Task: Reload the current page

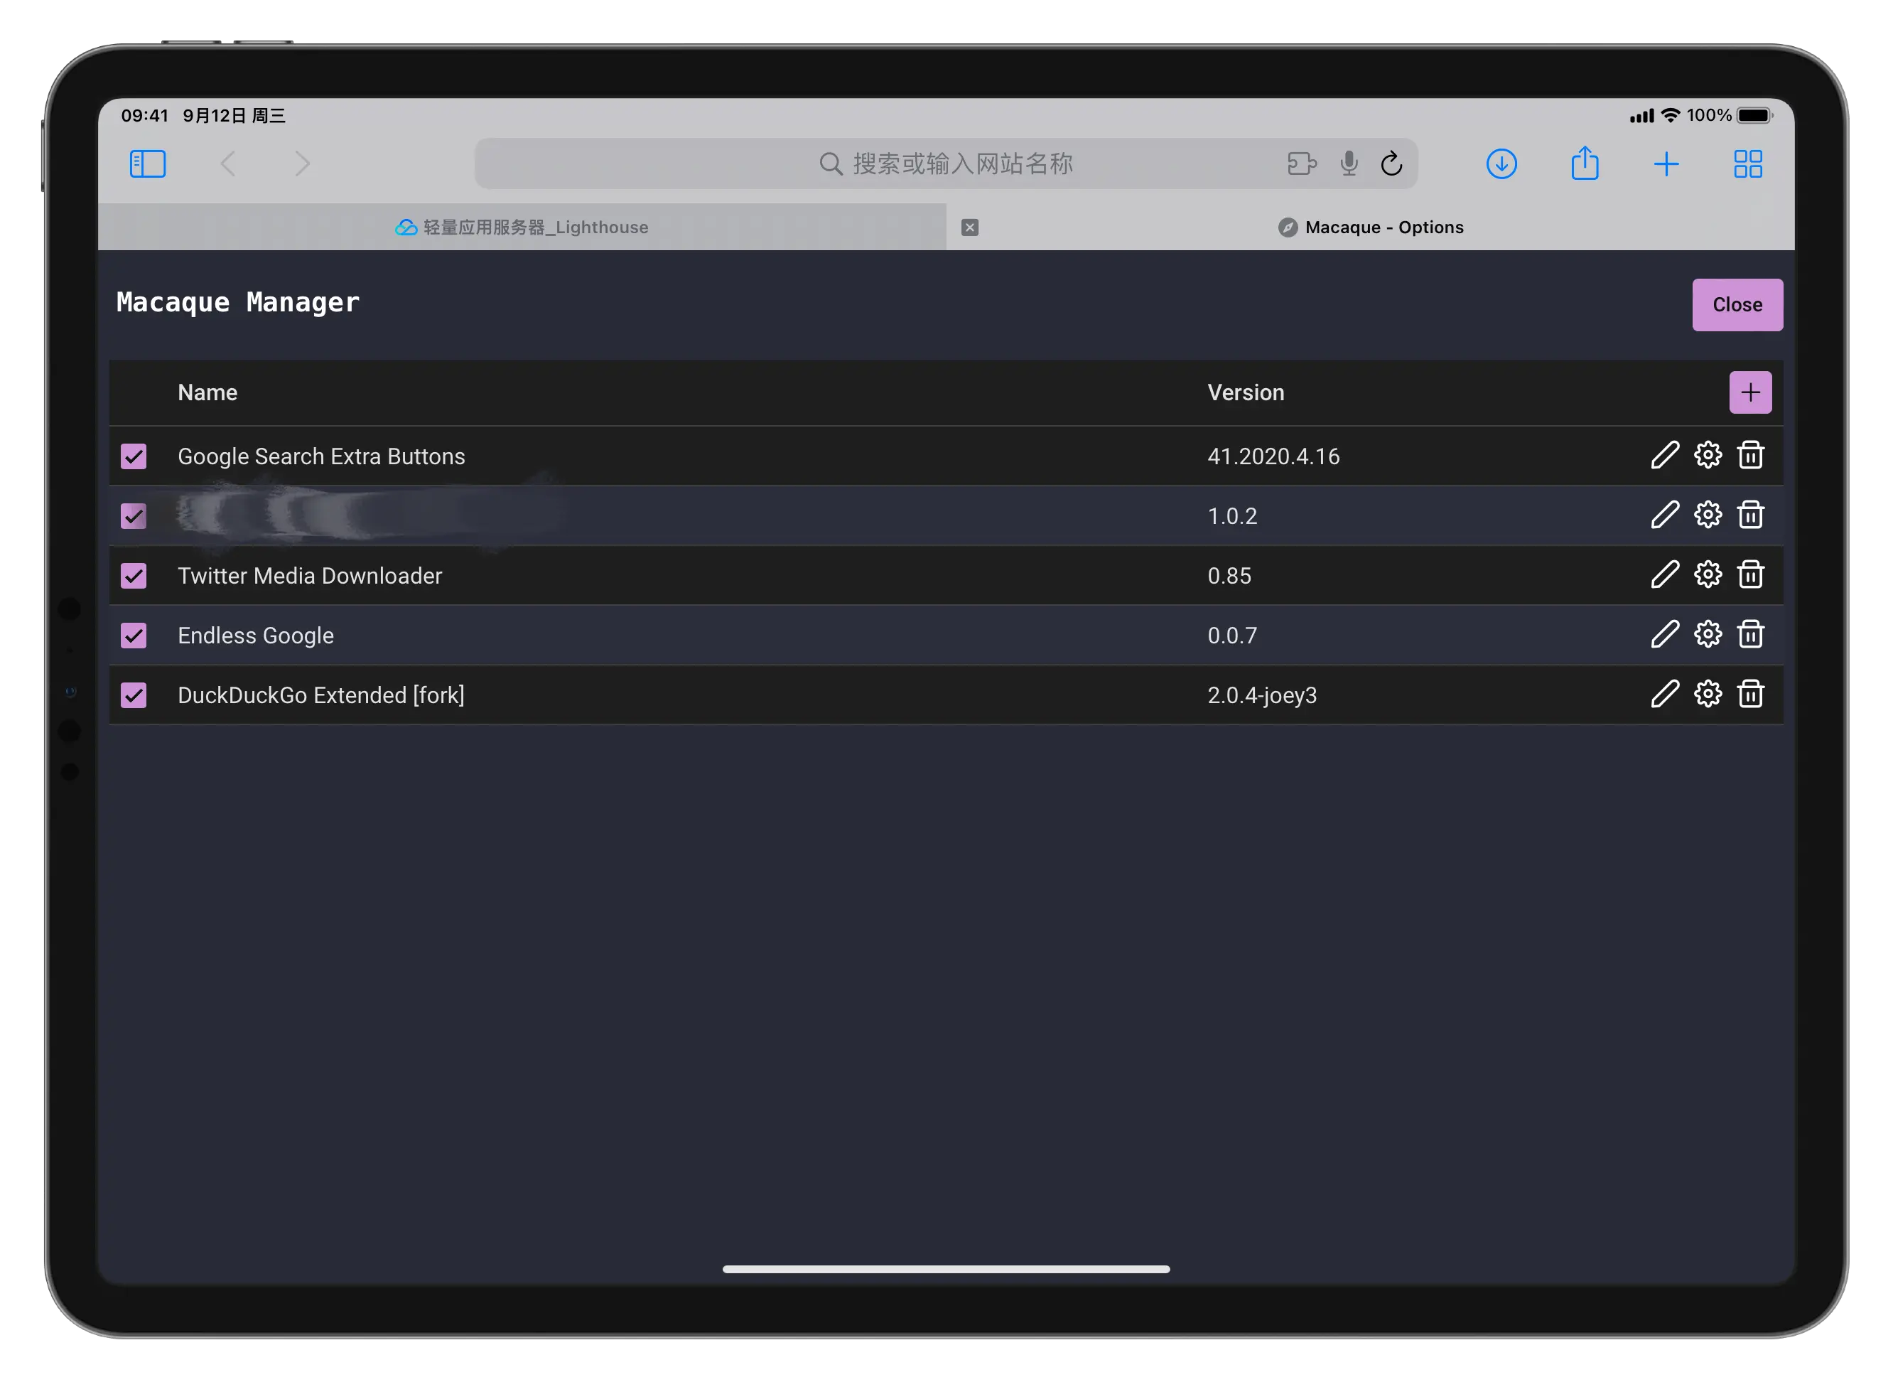Action: click(1391, 163)
